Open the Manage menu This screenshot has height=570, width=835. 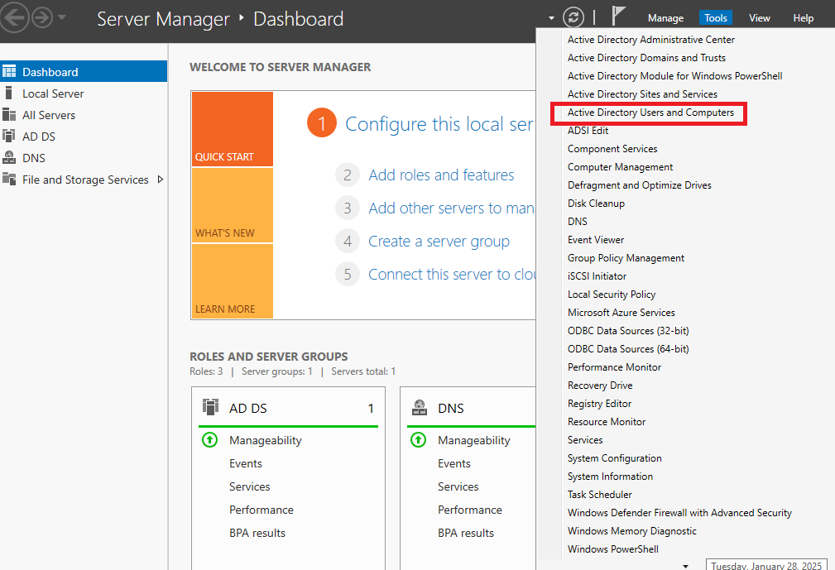click(665, 18)
